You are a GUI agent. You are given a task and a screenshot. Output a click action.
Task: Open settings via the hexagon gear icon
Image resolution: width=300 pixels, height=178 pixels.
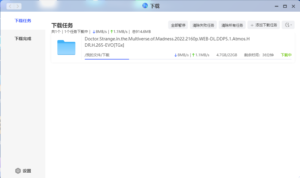coord(18,171)
